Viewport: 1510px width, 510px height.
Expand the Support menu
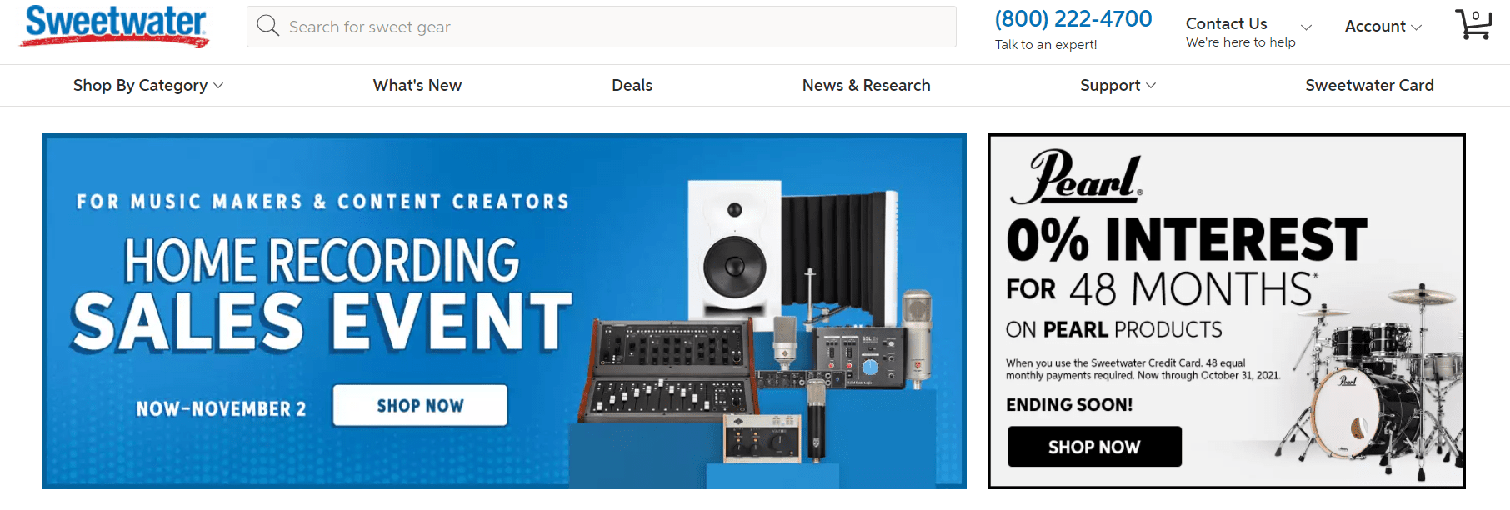coord(1118,86)
